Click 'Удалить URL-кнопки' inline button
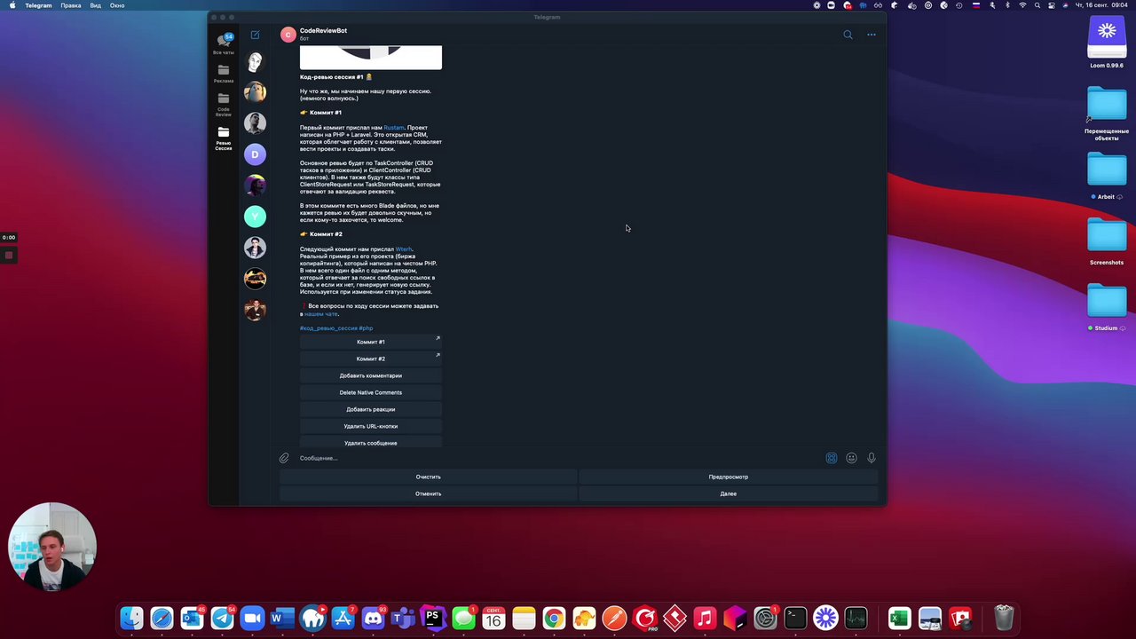 tap(370, 426)
